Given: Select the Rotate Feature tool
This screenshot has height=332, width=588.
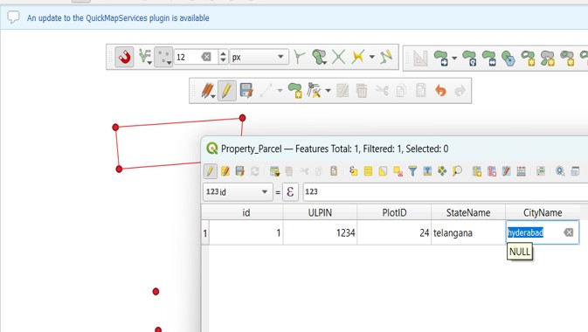Looking at the screenshot, I should (469, 59).
